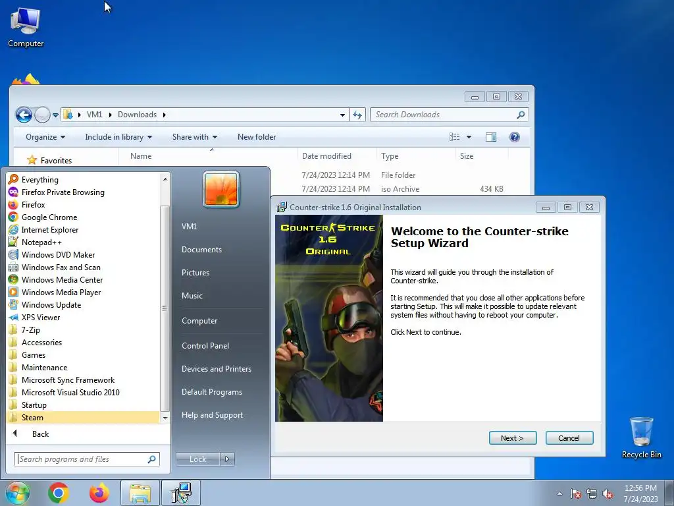
Task: Open Explorer help icon
Action: [x=515, y=137]
